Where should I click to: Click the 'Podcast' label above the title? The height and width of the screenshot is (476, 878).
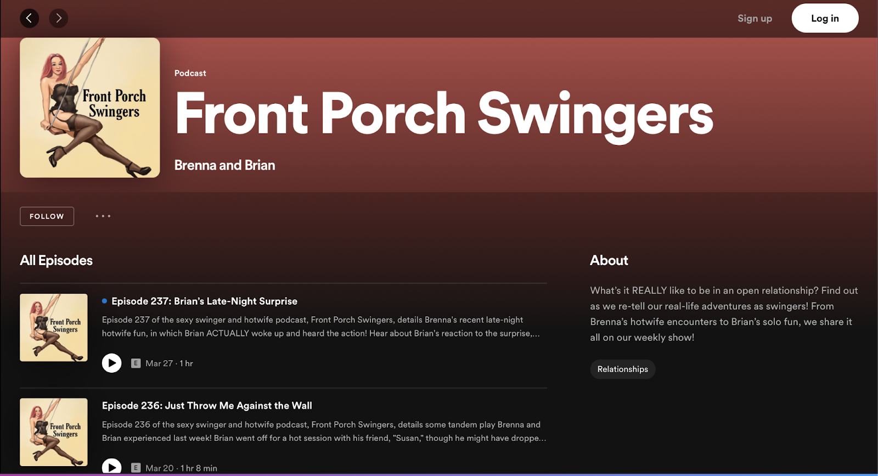tap(190, 73)
